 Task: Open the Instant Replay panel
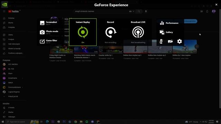tap(83, 32)
